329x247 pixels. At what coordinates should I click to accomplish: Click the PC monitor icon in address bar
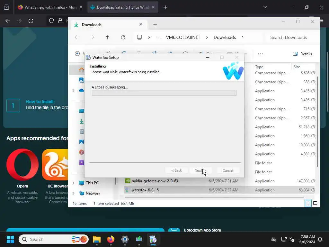(x=139, y=37)
